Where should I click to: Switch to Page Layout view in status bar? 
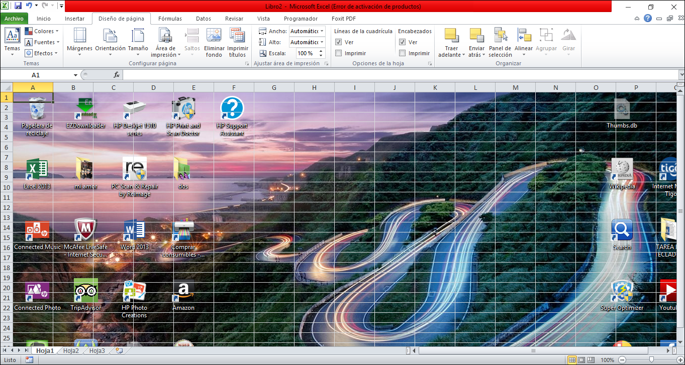(x=581, y=360)
